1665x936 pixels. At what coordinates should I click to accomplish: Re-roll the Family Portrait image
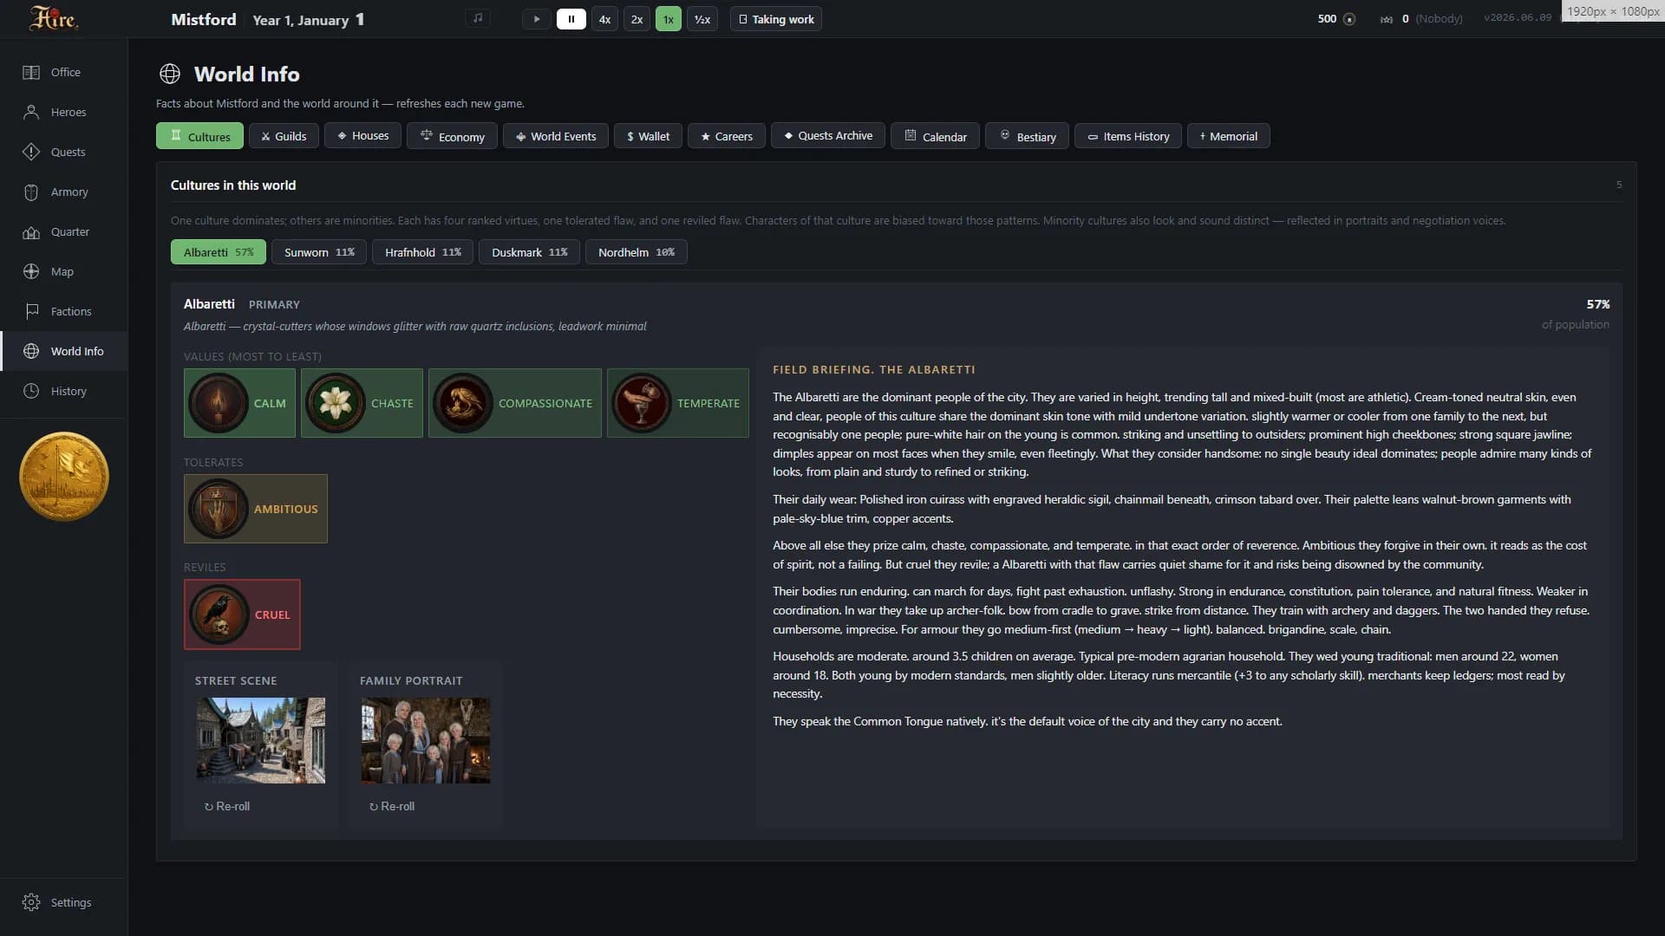[392, 807]
